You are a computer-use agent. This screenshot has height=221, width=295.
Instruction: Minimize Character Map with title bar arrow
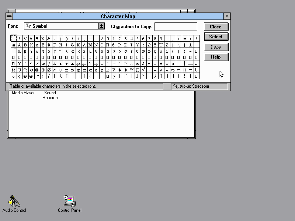tap(227, 16)
